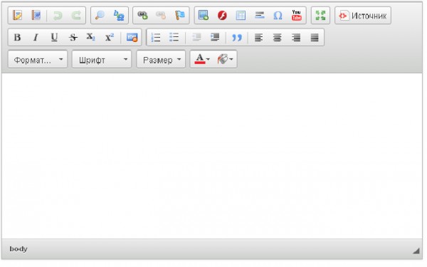The width and height of the screenshot is (427, 267).
Task: Paste from Word icon
Action: pyautogui.click(x=36, y=15)
